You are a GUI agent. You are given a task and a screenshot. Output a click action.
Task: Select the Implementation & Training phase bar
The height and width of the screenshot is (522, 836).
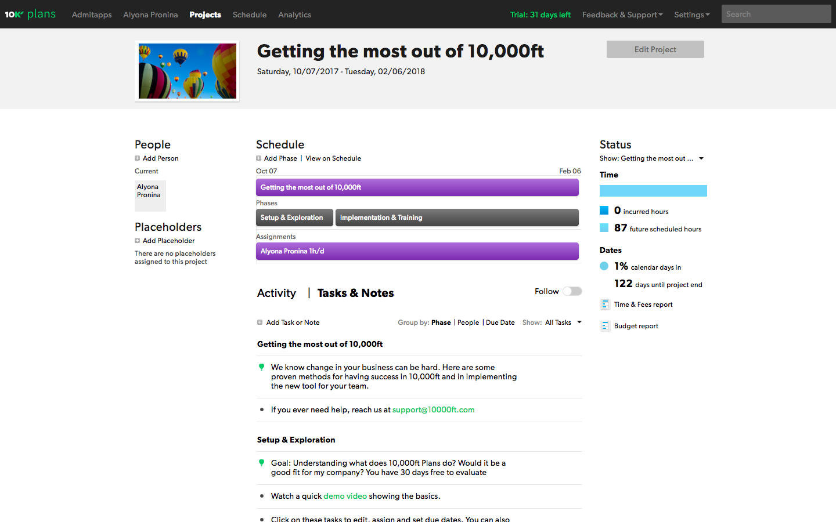click(457, 217)
